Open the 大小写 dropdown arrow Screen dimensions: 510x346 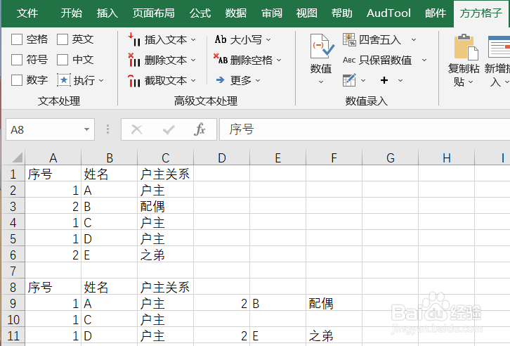[268, 39]
